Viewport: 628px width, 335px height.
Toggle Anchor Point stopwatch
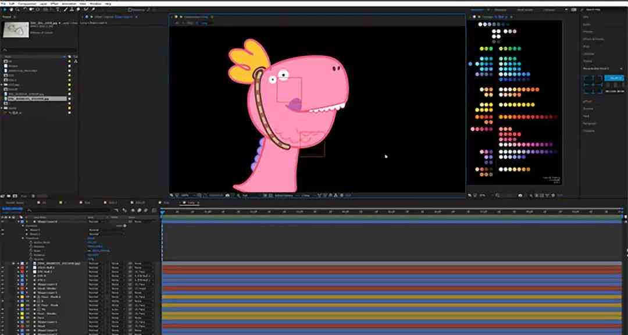point(30,243)
